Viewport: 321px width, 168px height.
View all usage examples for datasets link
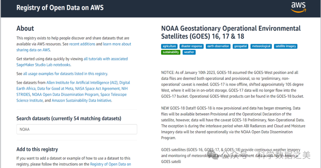65,74
